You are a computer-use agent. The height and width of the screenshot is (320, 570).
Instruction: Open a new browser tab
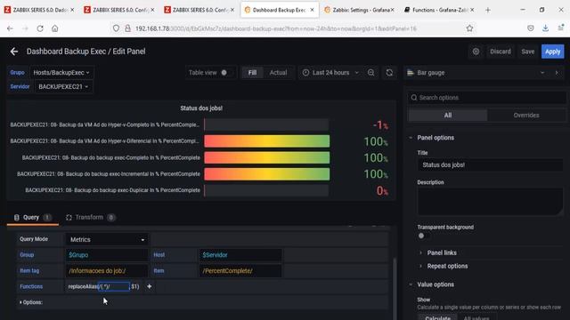(488, 10)
